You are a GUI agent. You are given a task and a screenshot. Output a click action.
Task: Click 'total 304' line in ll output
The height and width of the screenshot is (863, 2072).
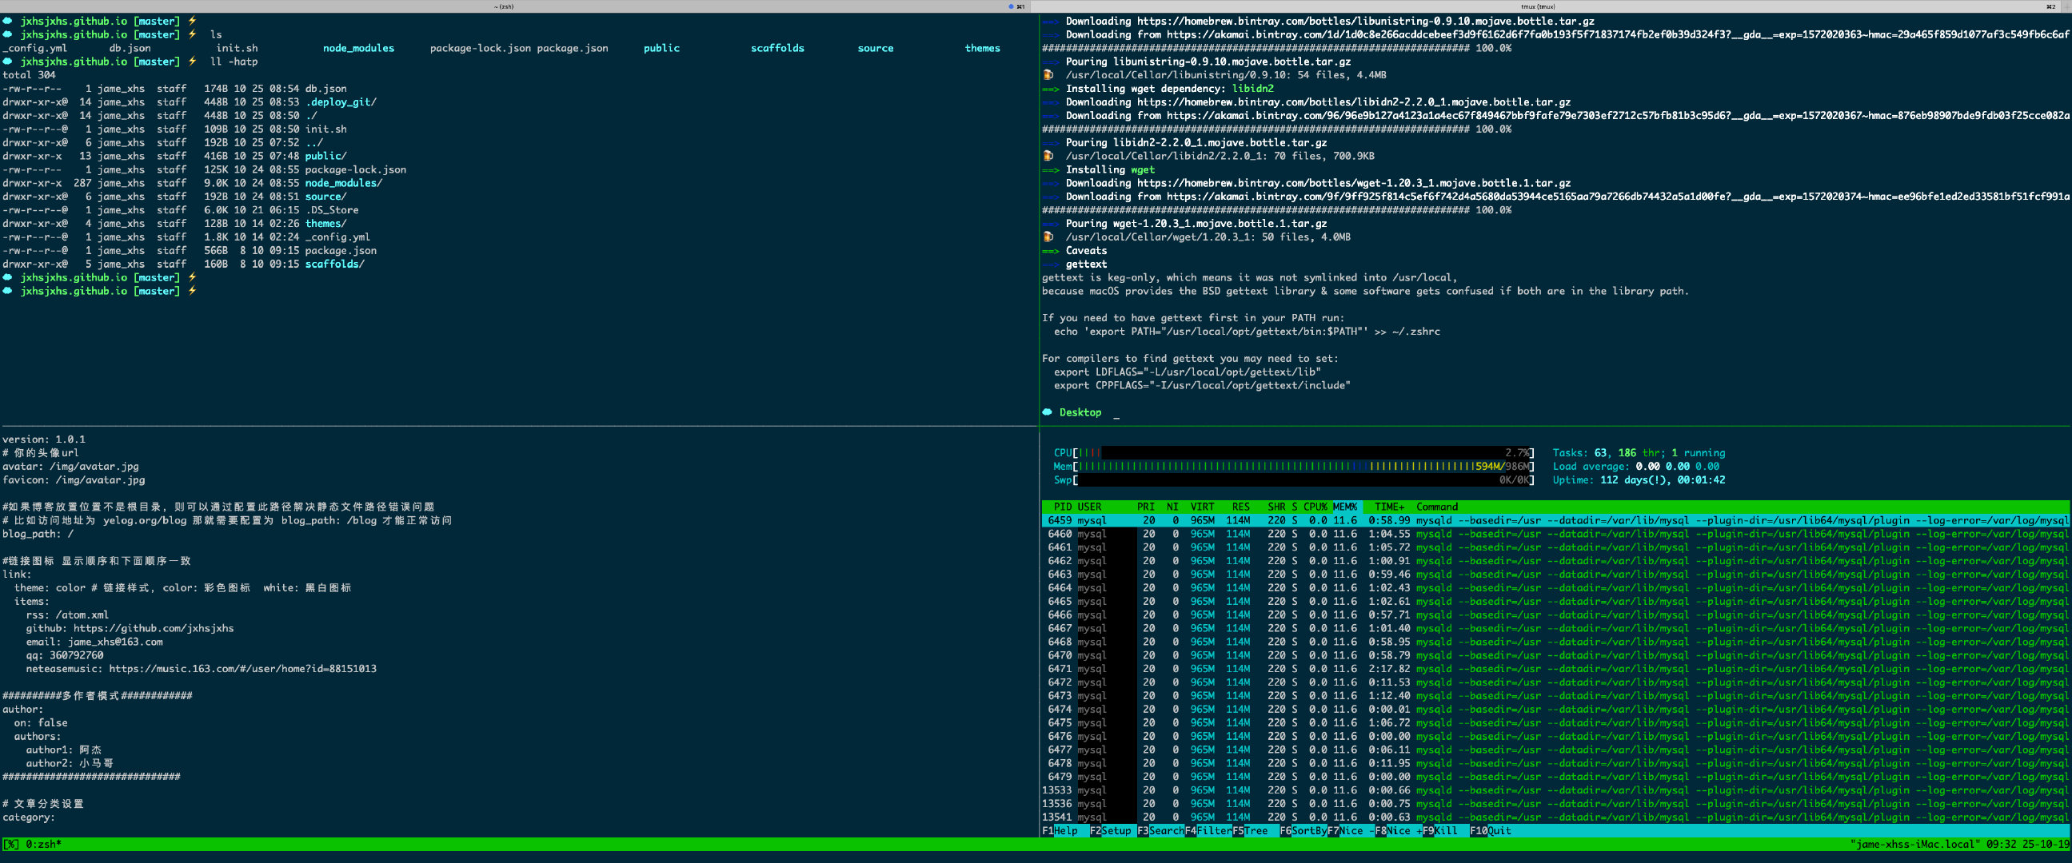click(x=29, y=75)
